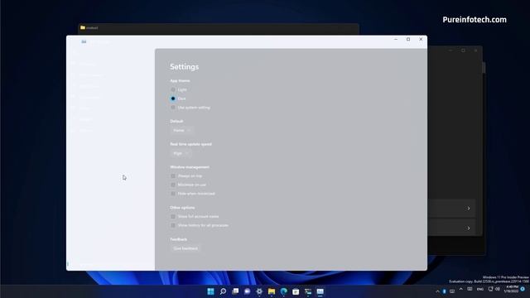Click the Give feedback button
This screenshot has height=298, width=530.
pyautogui.click(x=185, y=248)
